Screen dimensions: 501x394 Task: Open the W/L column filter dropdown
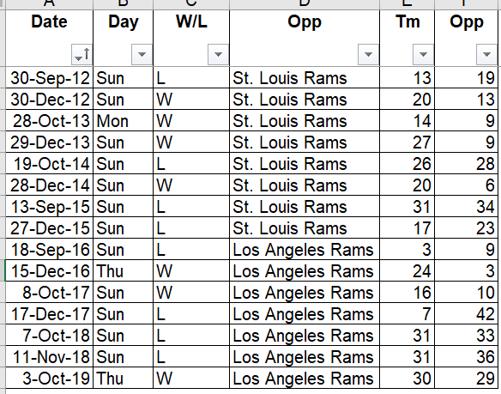tap(218, 54)
